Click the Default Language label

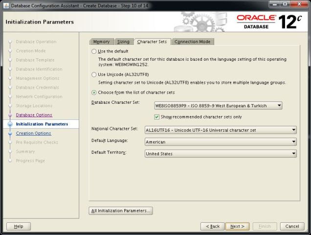[110, 141]
